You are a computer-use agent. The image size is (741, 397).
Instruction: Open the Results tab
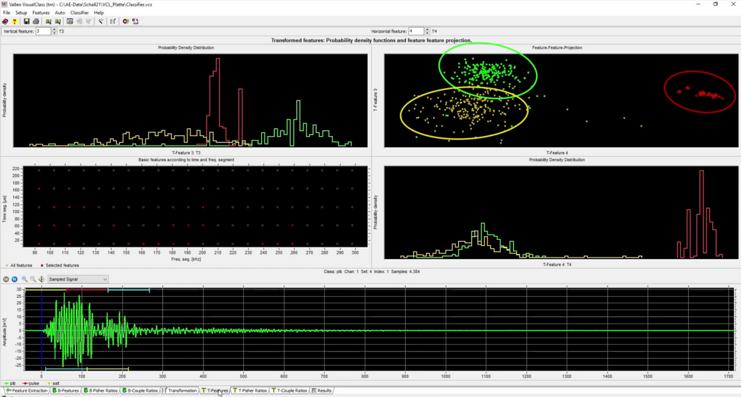point(321,391)
